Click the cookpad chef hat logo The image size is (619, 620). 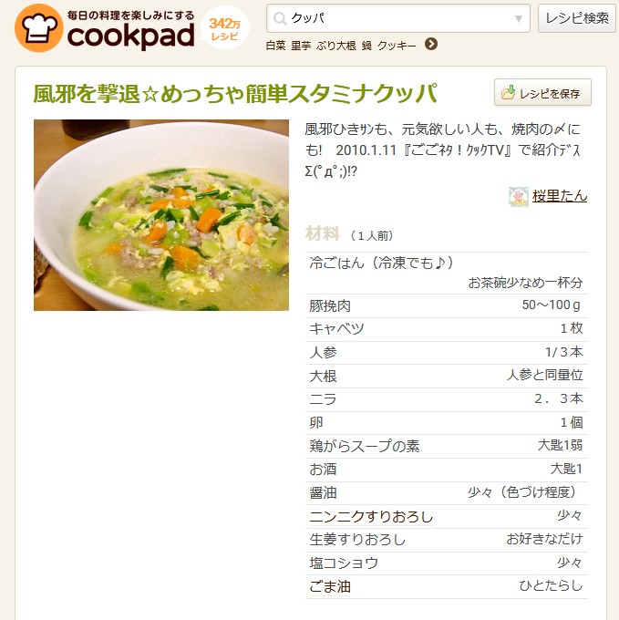[38, 27]
